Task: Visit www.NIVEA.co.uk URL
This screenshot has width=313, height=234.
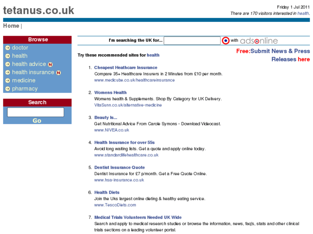Action: (112, 130)
